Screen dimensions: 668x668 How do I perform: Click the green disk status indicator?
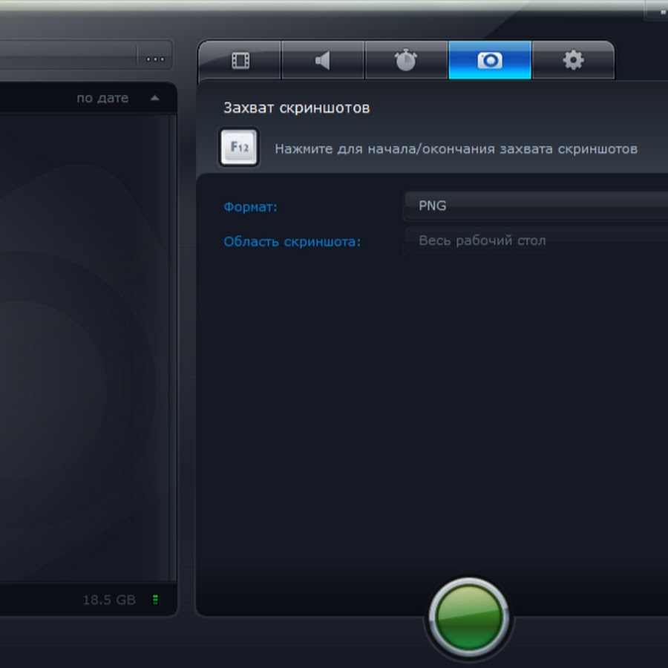pyautogui.click(x=155, y=600)
